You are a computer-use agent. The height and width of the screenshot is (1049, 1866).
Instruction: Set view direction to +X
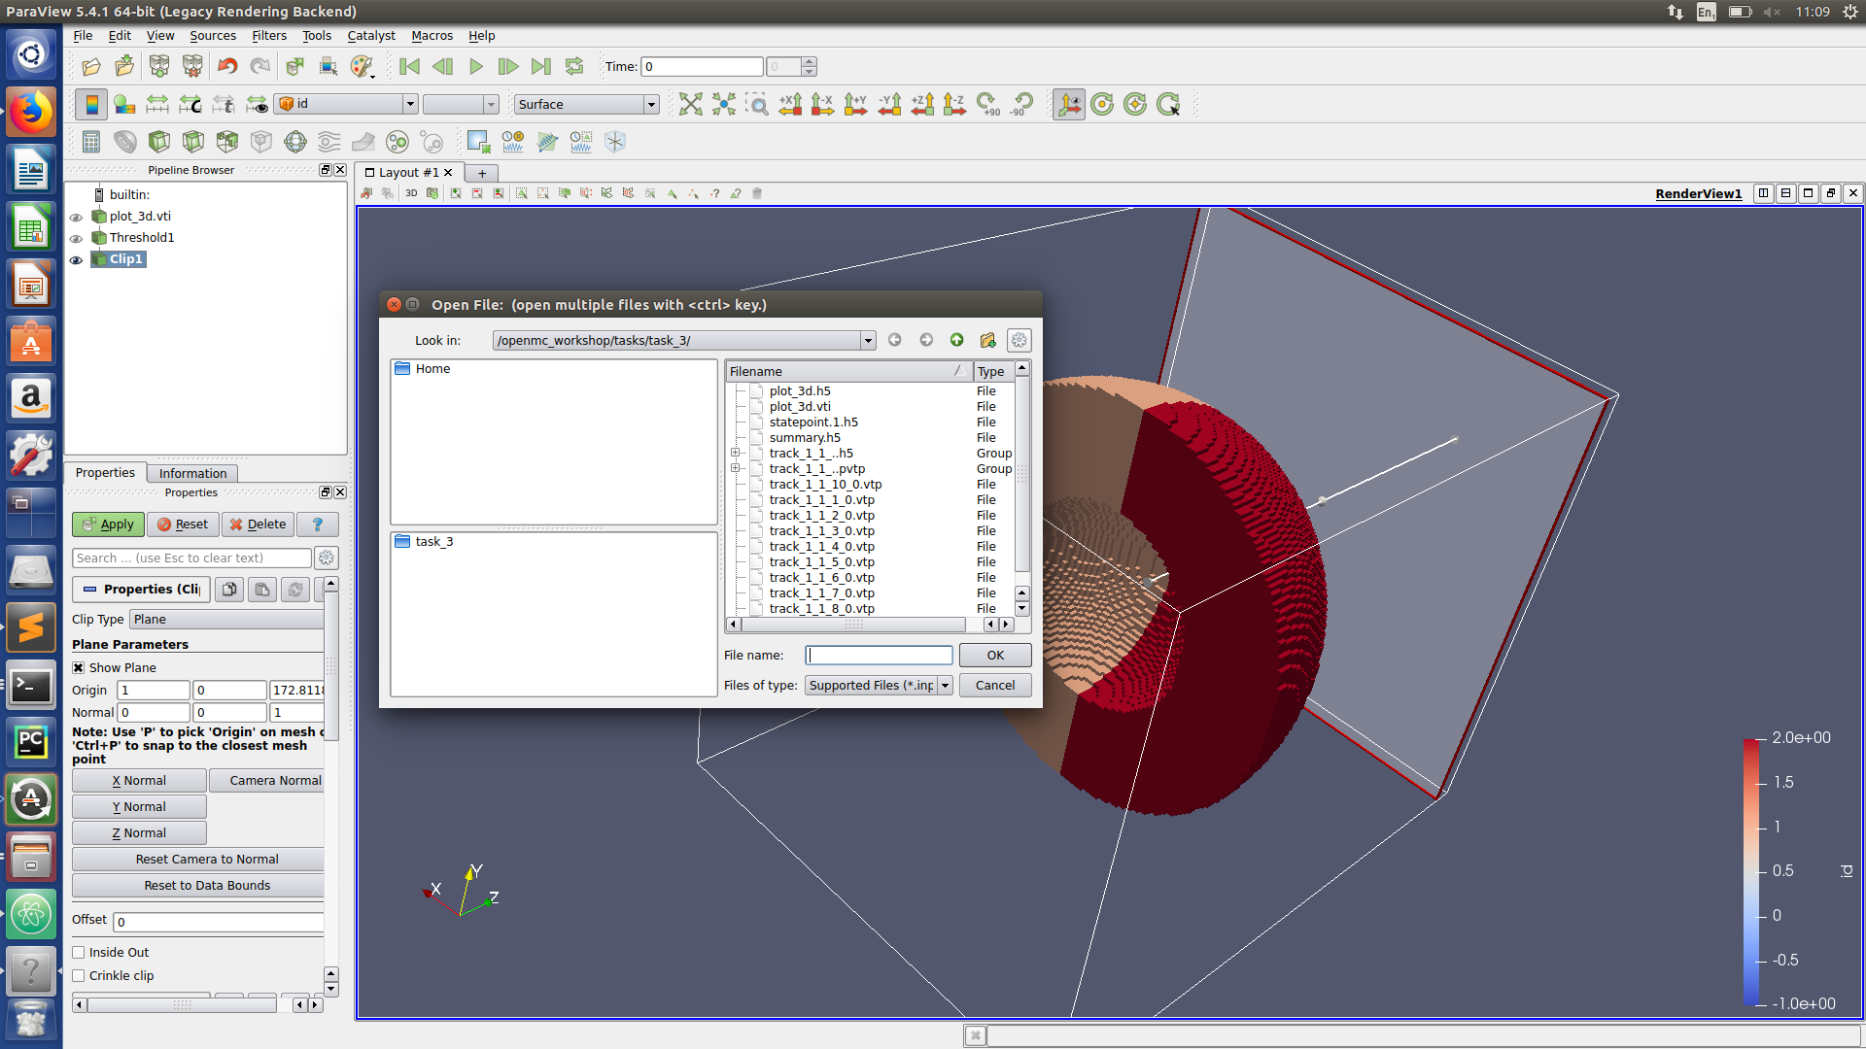[x=790, y=104]
